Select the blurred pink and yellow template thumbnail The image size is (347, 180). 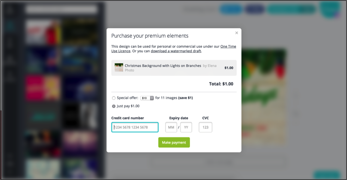click(x=43, y=88)
